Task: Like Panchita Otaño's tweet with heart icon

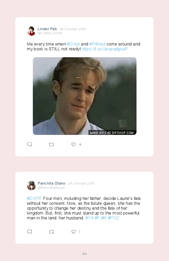Action: 73,232
